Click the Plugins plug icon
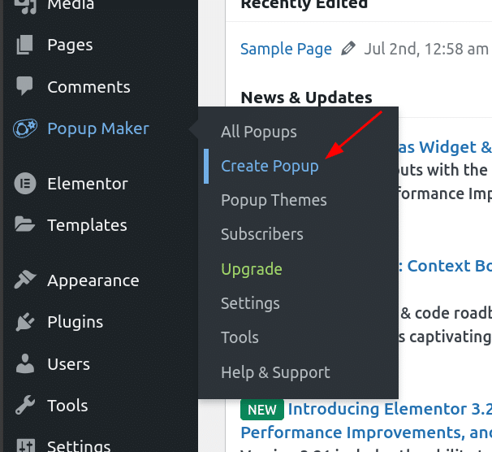The image size is (492, 452). click(25, 322)
